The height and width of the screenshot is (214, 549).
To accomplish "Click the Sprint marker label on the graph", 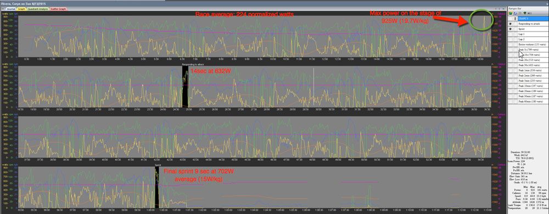I will coord(158,165).
